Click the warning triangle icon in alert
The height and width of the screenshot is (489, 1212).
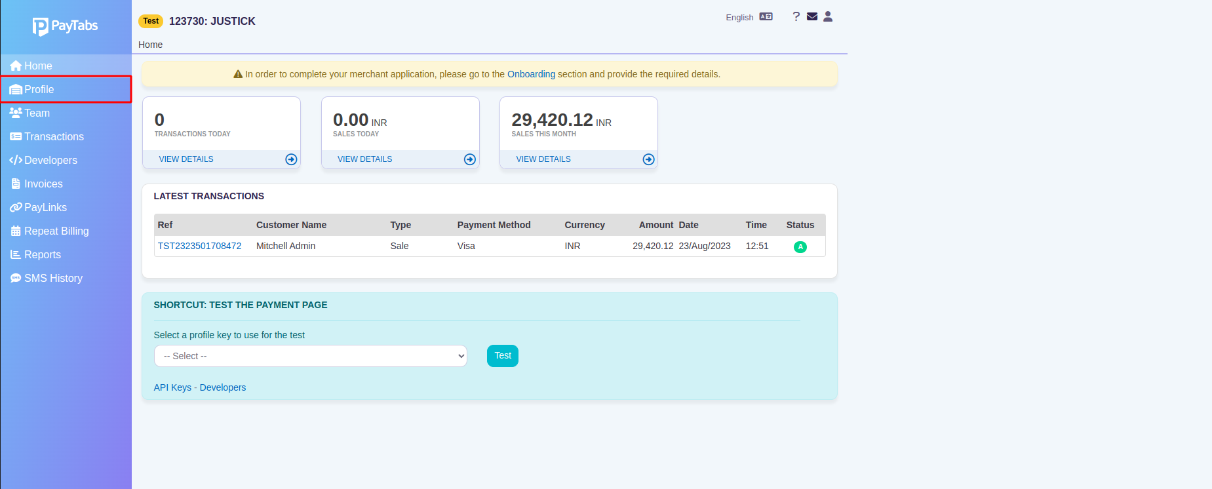(238, 74)
